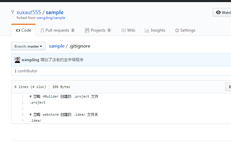
Task: Go to the Wiki tab
Action: pyautogui.click(x=128, y=30)
